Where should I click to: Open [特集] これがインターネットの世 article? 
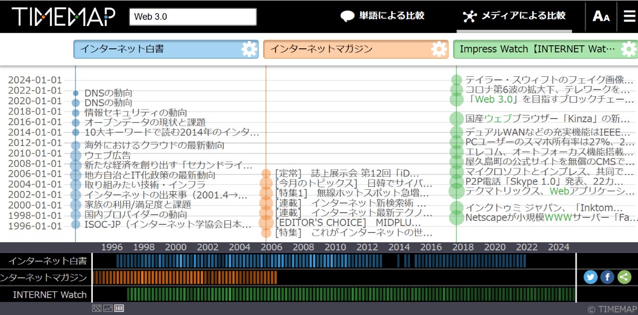pyautogui.click(x=353, y=233)
